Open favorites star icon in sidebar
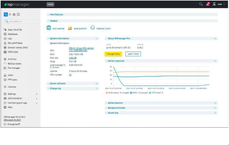The image size is (229, 145). pos(10,14)
